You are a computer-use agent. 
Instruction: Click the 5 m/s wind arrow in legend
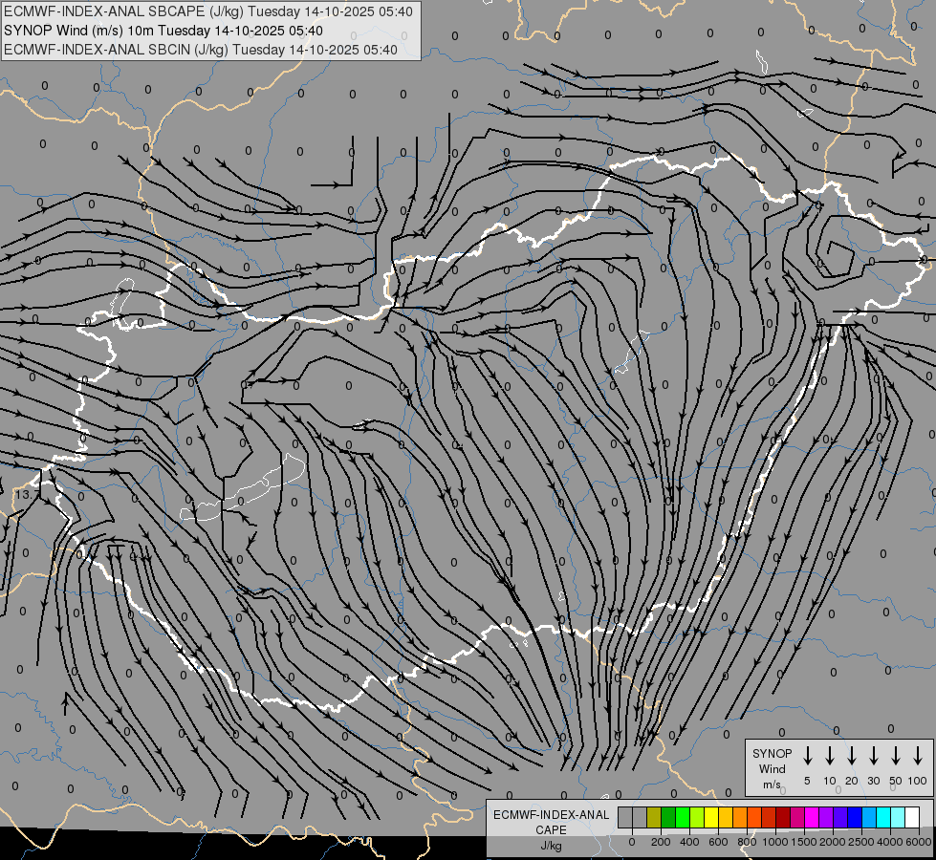tap(808, 756)
